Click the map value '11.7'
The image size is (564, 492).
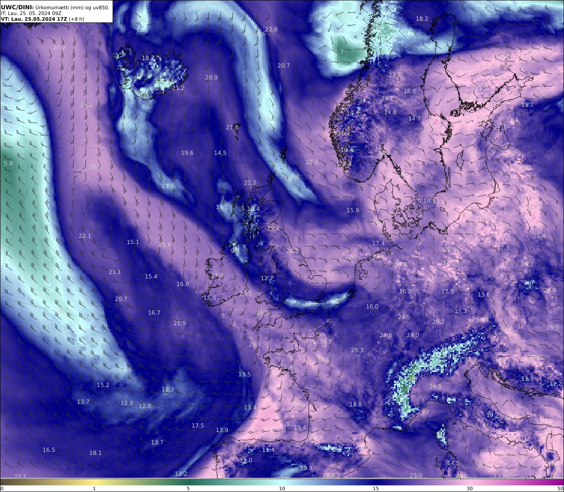pyautogui.click(x=527, y=105)
